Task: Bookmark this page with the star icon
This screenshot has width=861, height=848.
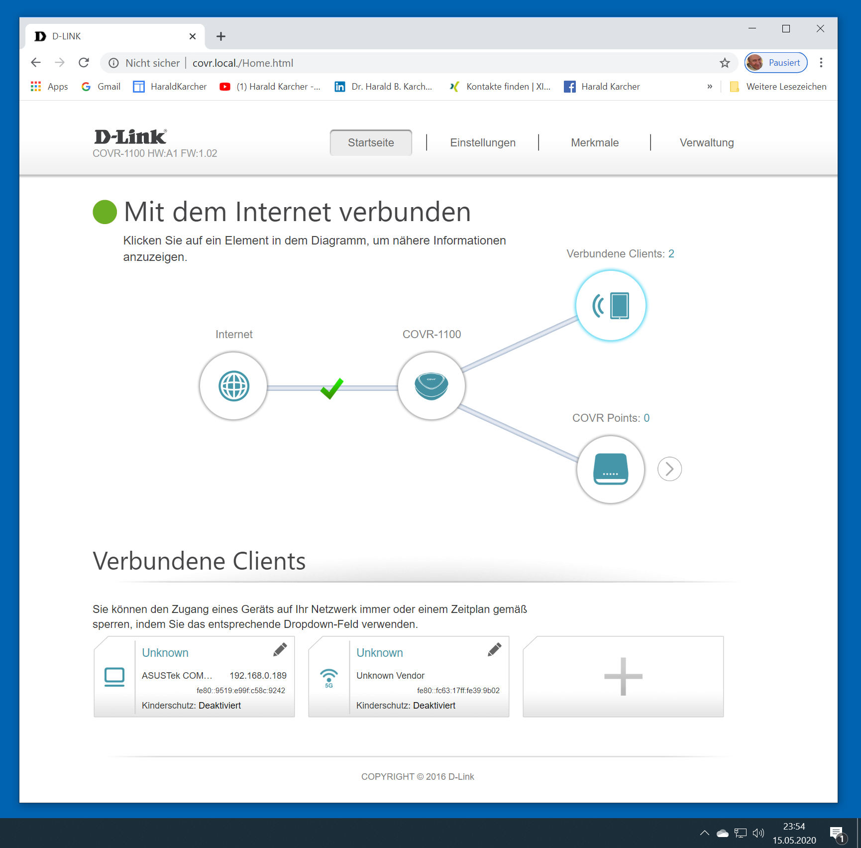Action: coord(725,63)
